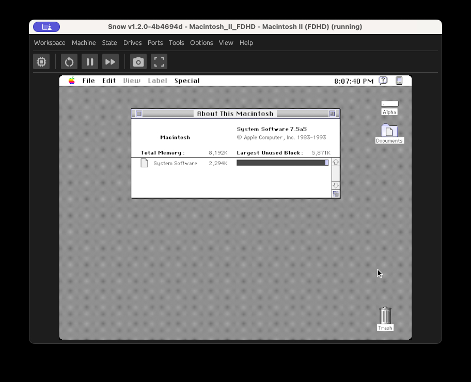Click the System Software memory usage bar

click(x=282, y=163)
